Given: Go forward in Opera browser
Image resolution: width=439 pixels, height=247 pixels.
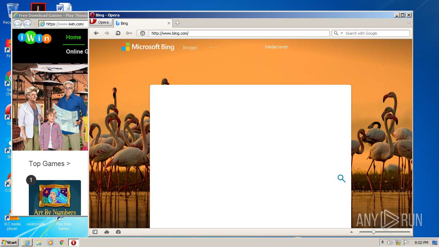Looking at the screenshot, I should (107, 33).
